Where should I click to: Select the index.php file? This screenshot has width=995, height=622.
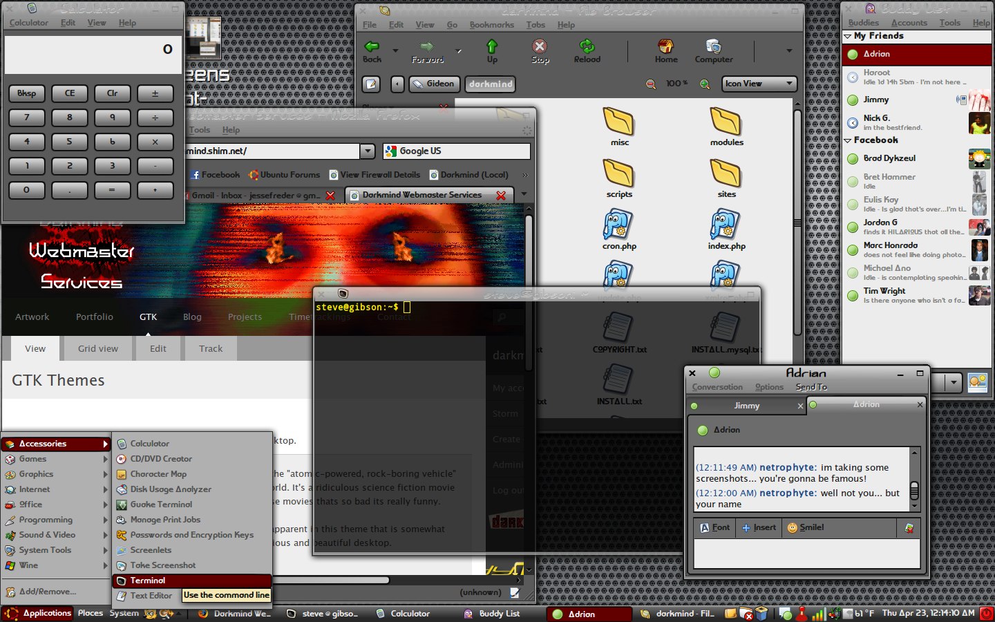pos(726,230)
